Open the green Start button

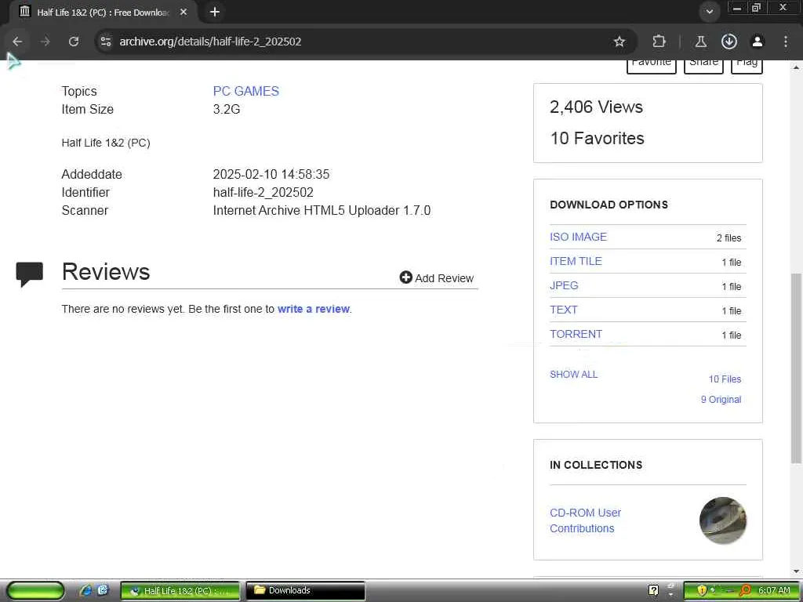(x=35, y=591)
